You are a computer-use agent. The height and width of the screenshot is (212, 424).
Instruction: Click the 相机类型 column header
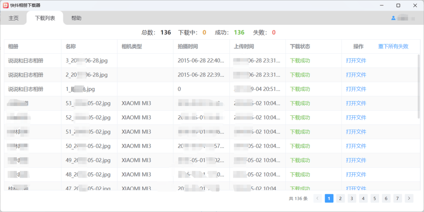coord(132,47)
